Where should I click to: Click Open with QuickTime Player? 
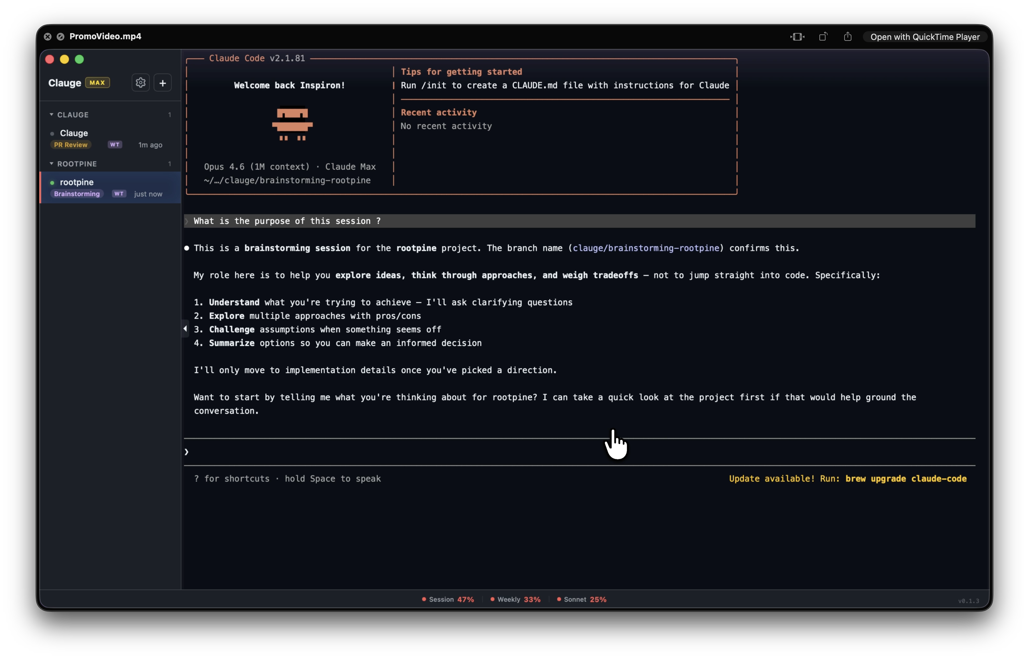tap(925, 37)
